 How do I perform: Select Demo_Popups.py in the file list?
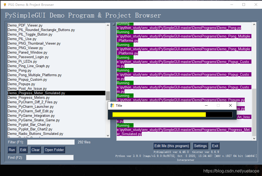point(57,84)
